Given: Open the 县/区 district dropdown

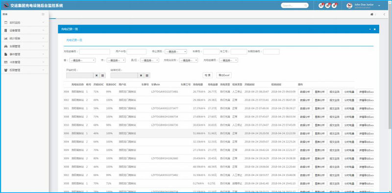Looking at the screenshot, I should pos(149,60).
